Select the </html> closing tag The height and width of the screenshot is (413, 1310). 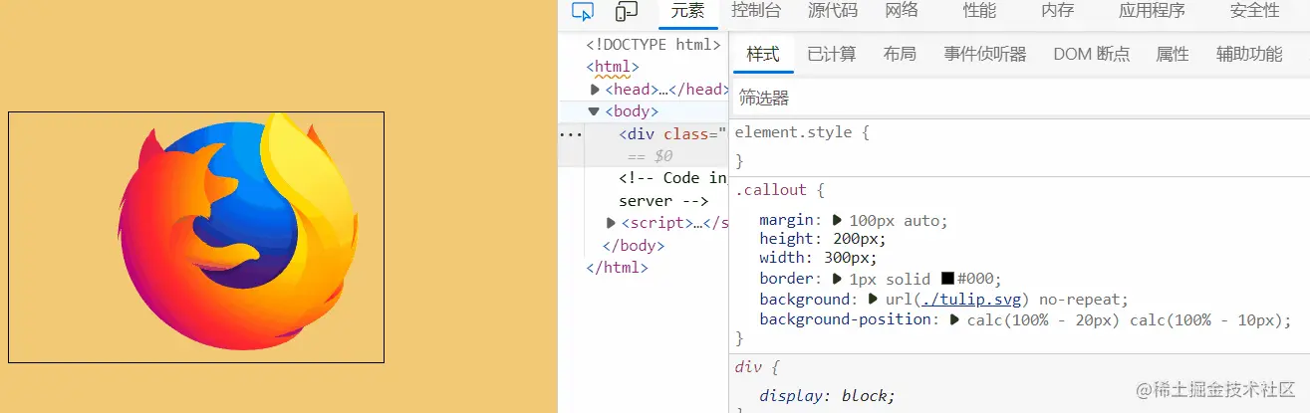pos(618,268)
